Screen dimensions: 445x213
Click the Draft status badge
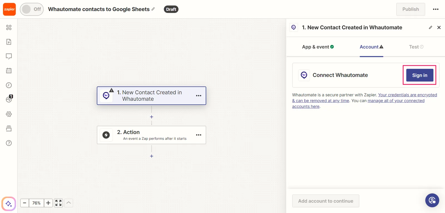(x=171, y=9)
